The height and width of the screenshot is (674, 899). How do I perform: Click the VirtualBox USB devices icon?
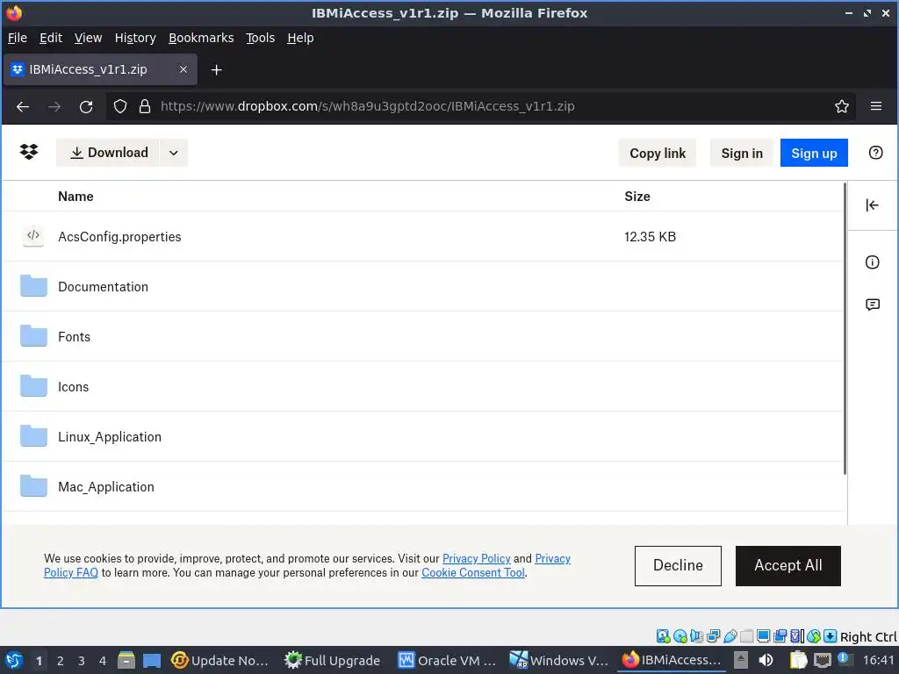730,636
